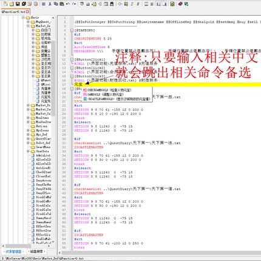
Task: Collapse the Envir folder tree node
Action: (x=23, y=18)
